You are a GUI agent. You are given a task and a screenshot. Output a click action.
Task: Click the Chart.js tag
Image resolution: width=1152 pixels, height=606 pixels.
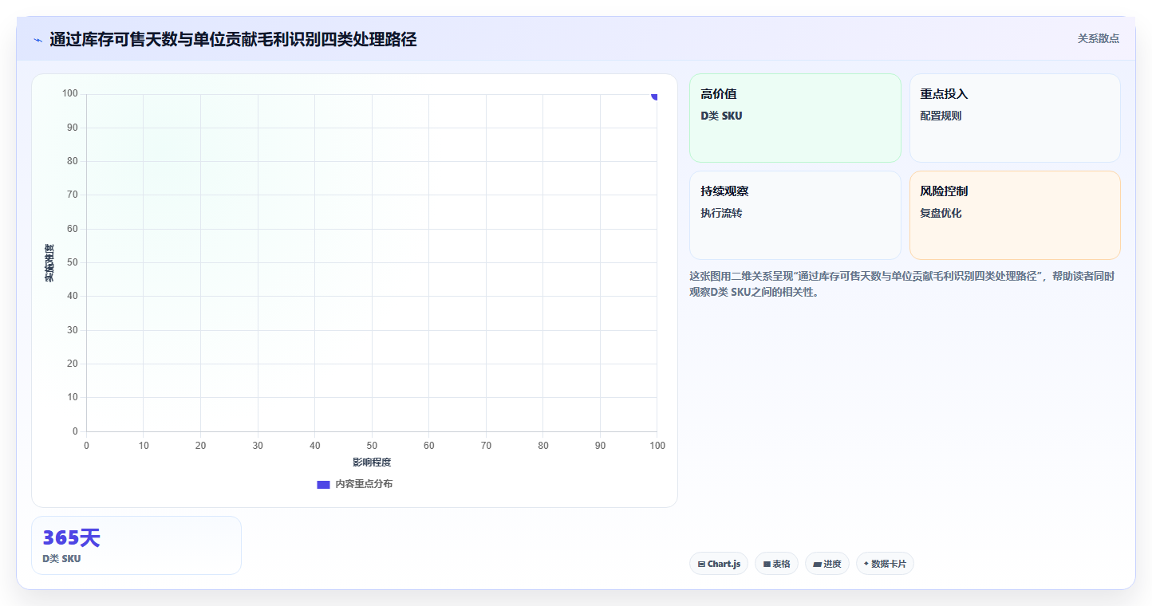(x=719, y=564)
